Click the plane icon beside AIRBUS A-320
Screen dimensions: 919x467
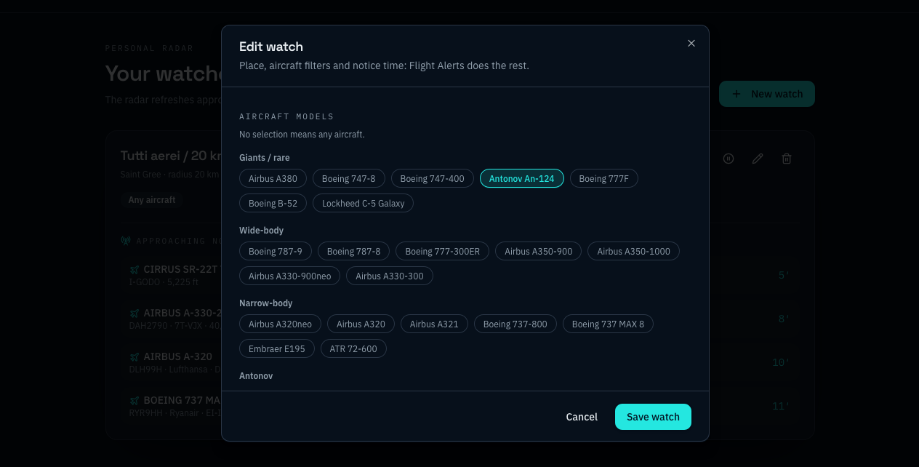pos(135,357)
